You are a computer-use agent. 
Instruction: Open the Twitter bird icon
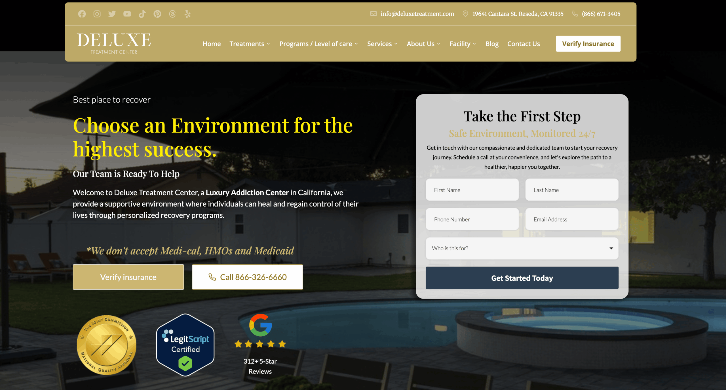pyautogui.click(x=112, y=14)
